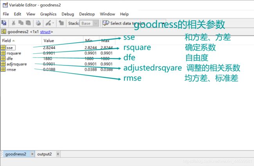This screenshot has height=166, width=254.
Task: Click the sse value 2.8244
Action: pos(49,48)
